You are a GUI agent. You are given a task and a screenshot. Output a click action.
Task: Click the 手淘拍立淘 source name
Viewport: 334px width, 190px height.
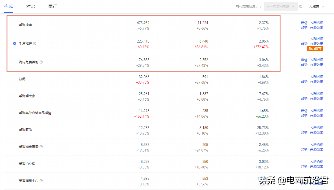click(x=27, y=164)
